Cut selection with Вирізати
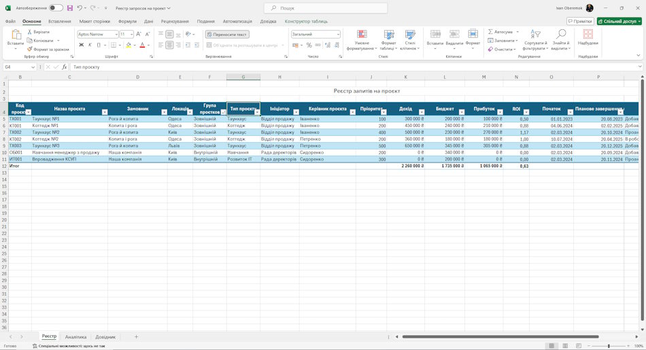The width and height of the screenshot is (646, 350). [x=38, y=32]
